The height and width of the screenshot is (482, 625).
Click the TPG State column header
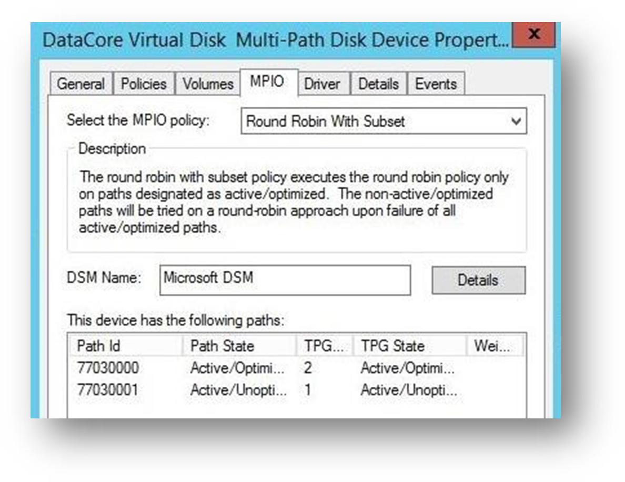click(409, 346)
